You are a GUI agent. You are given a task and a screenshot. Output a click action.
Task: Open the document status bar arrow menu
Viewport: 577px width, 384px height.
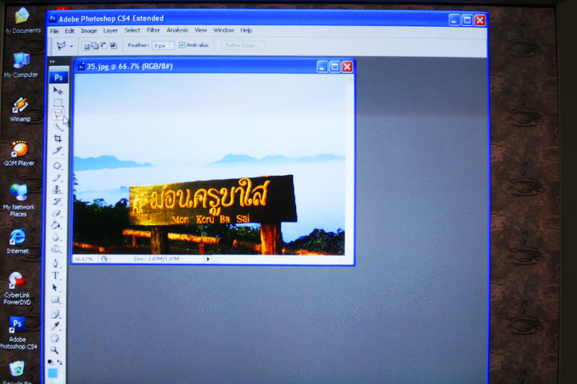pyautogui.click(x=208, y=259)
